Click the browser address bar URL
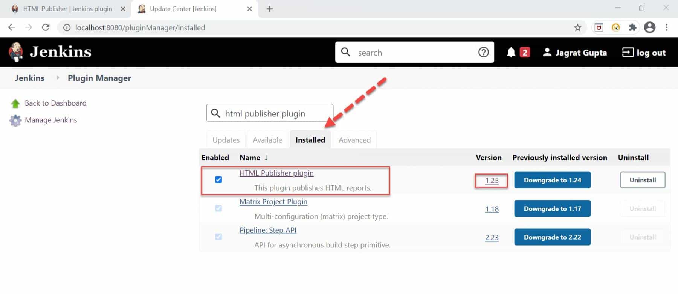678x294 pixels. point(140,27)
